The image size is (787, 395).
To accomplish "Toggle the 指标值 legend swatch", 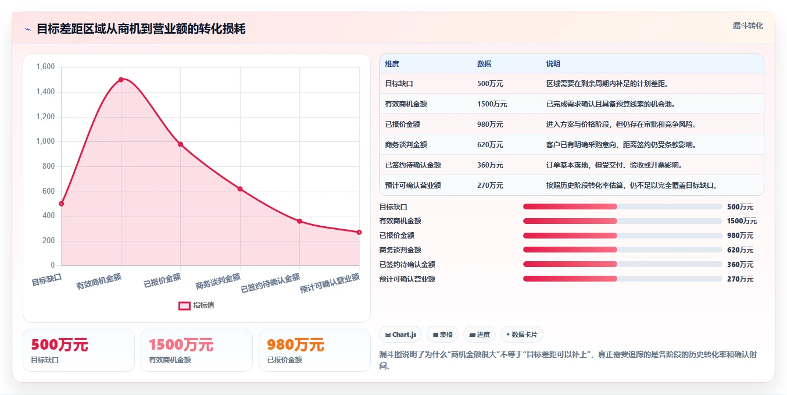I will click(x=184, y=305).
